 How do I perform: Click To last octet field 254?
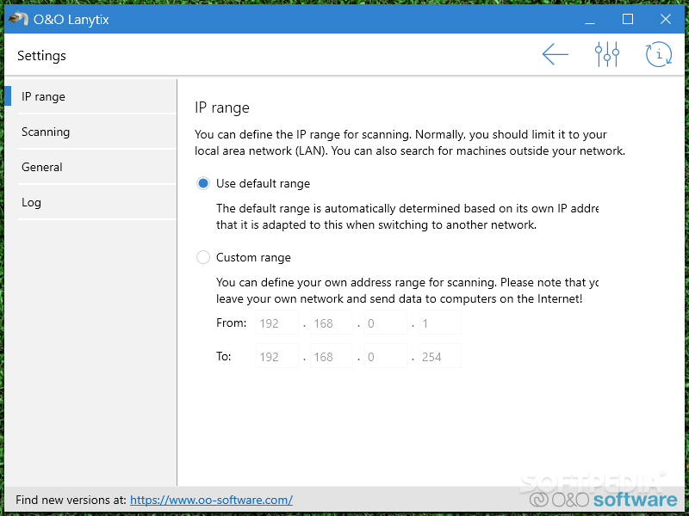(x=440, y=356)
